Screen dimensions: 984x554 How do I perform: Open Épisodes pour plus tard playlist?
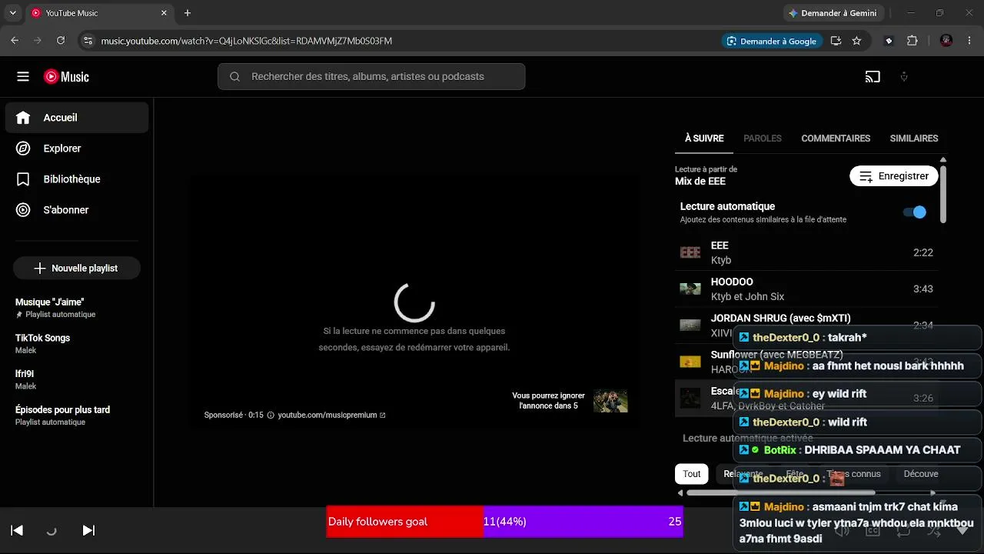pyautogui.click(x=77, y=415)
